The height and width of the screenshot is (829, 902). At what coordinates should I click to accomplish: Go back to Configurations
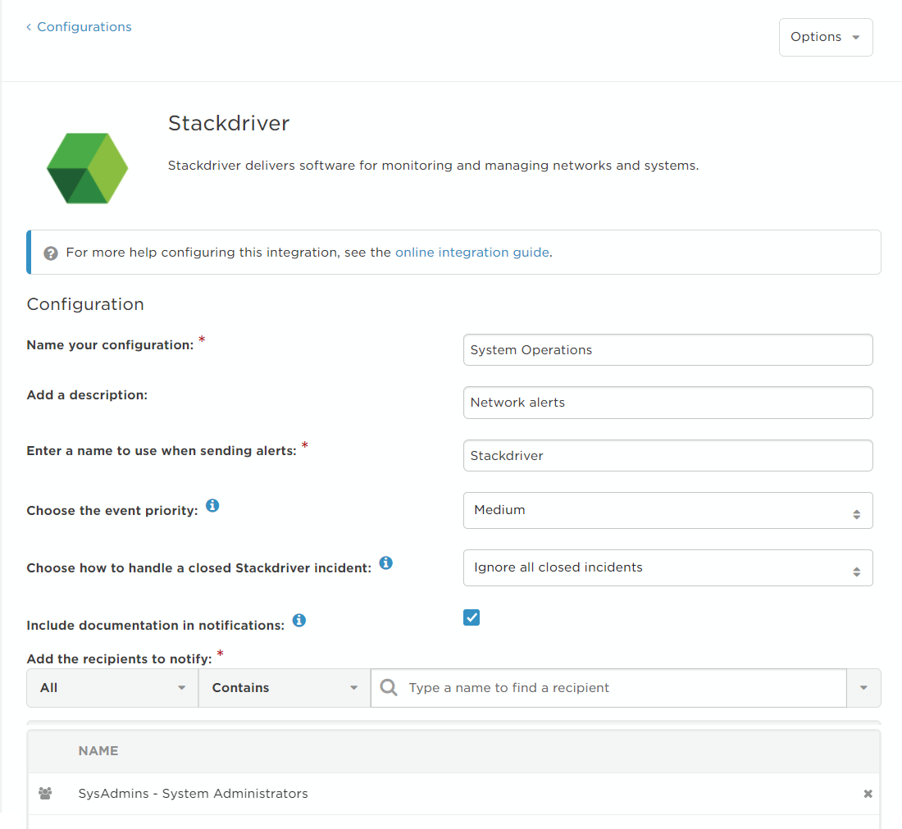click(x=79, y=27)
